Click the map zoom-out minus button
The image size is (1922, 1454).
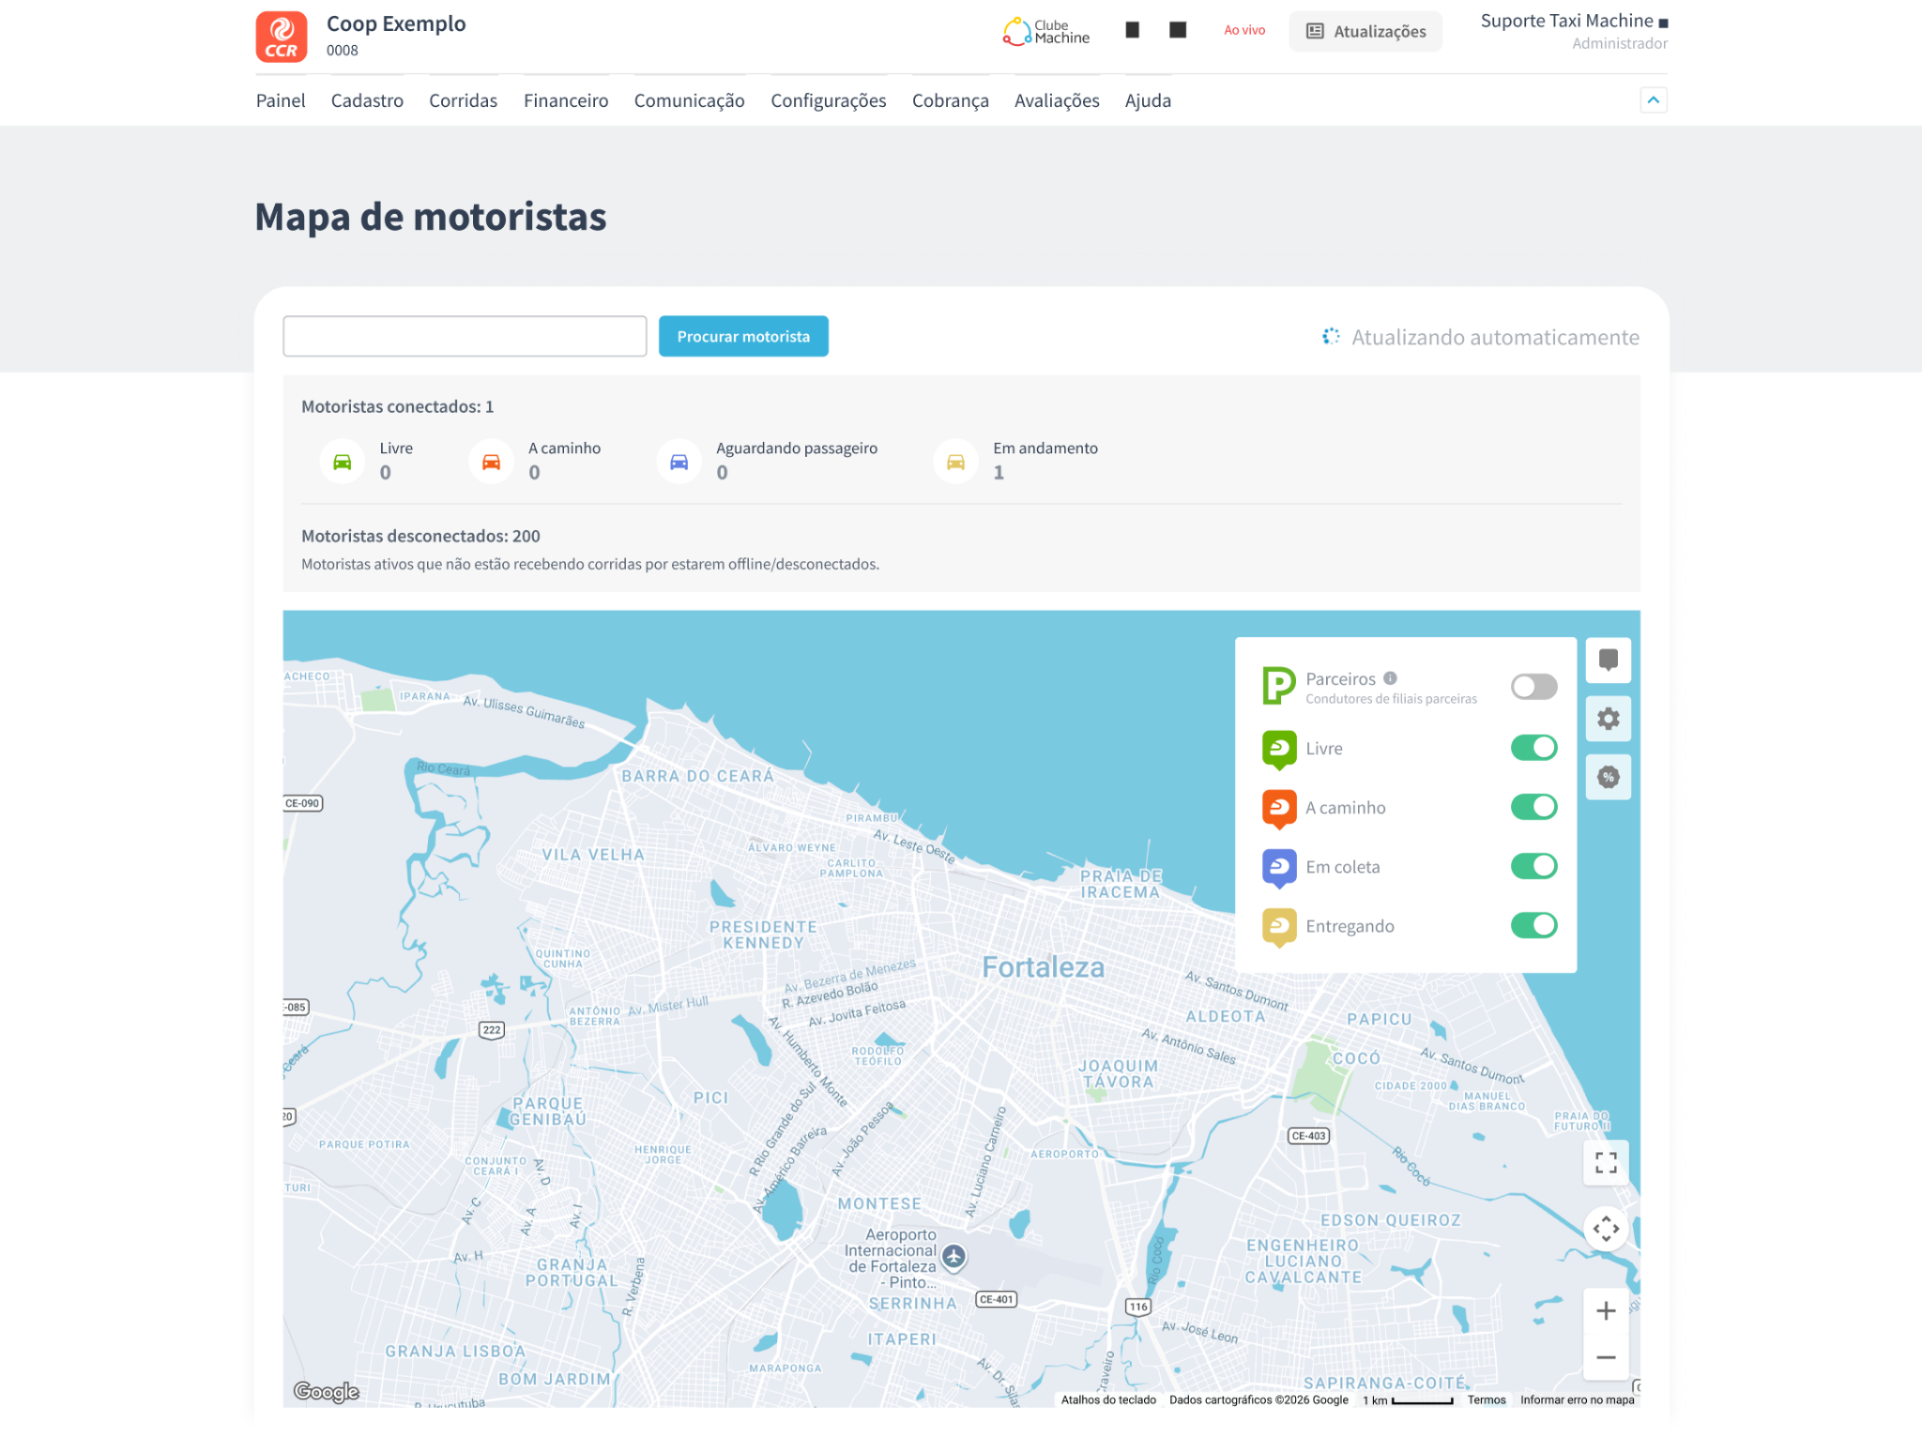(x=1606, y=1357)
